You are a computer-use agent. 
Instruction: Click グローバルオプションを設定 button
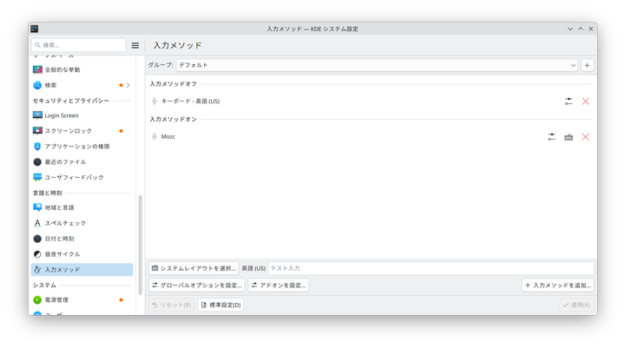pyautogui.click(x=196, y=285)
